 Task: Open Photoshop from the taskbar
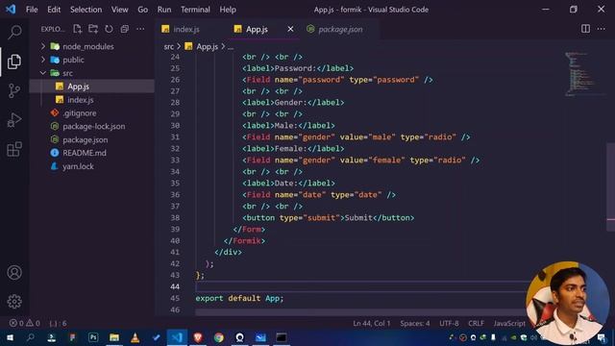pos(93,337)
